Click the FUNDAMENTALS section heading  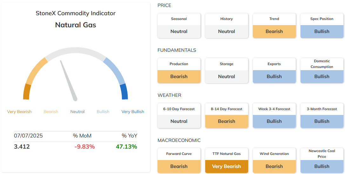177,50
